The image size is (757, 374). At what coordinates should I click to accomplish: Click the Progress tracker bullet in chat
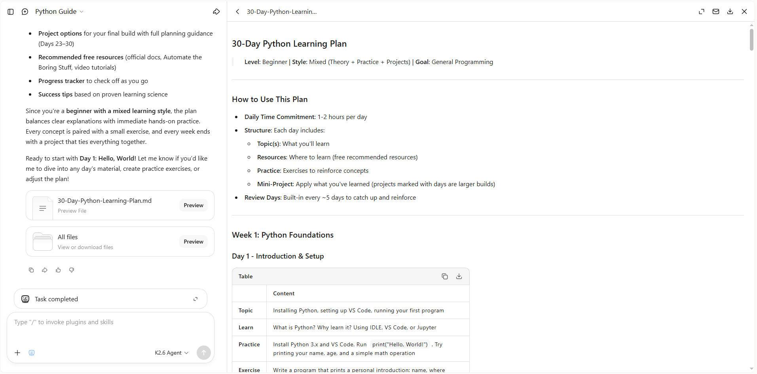[x=93, y=81]
